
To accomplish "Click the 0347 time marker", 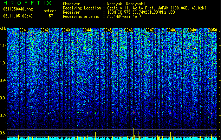I will 150,30.
